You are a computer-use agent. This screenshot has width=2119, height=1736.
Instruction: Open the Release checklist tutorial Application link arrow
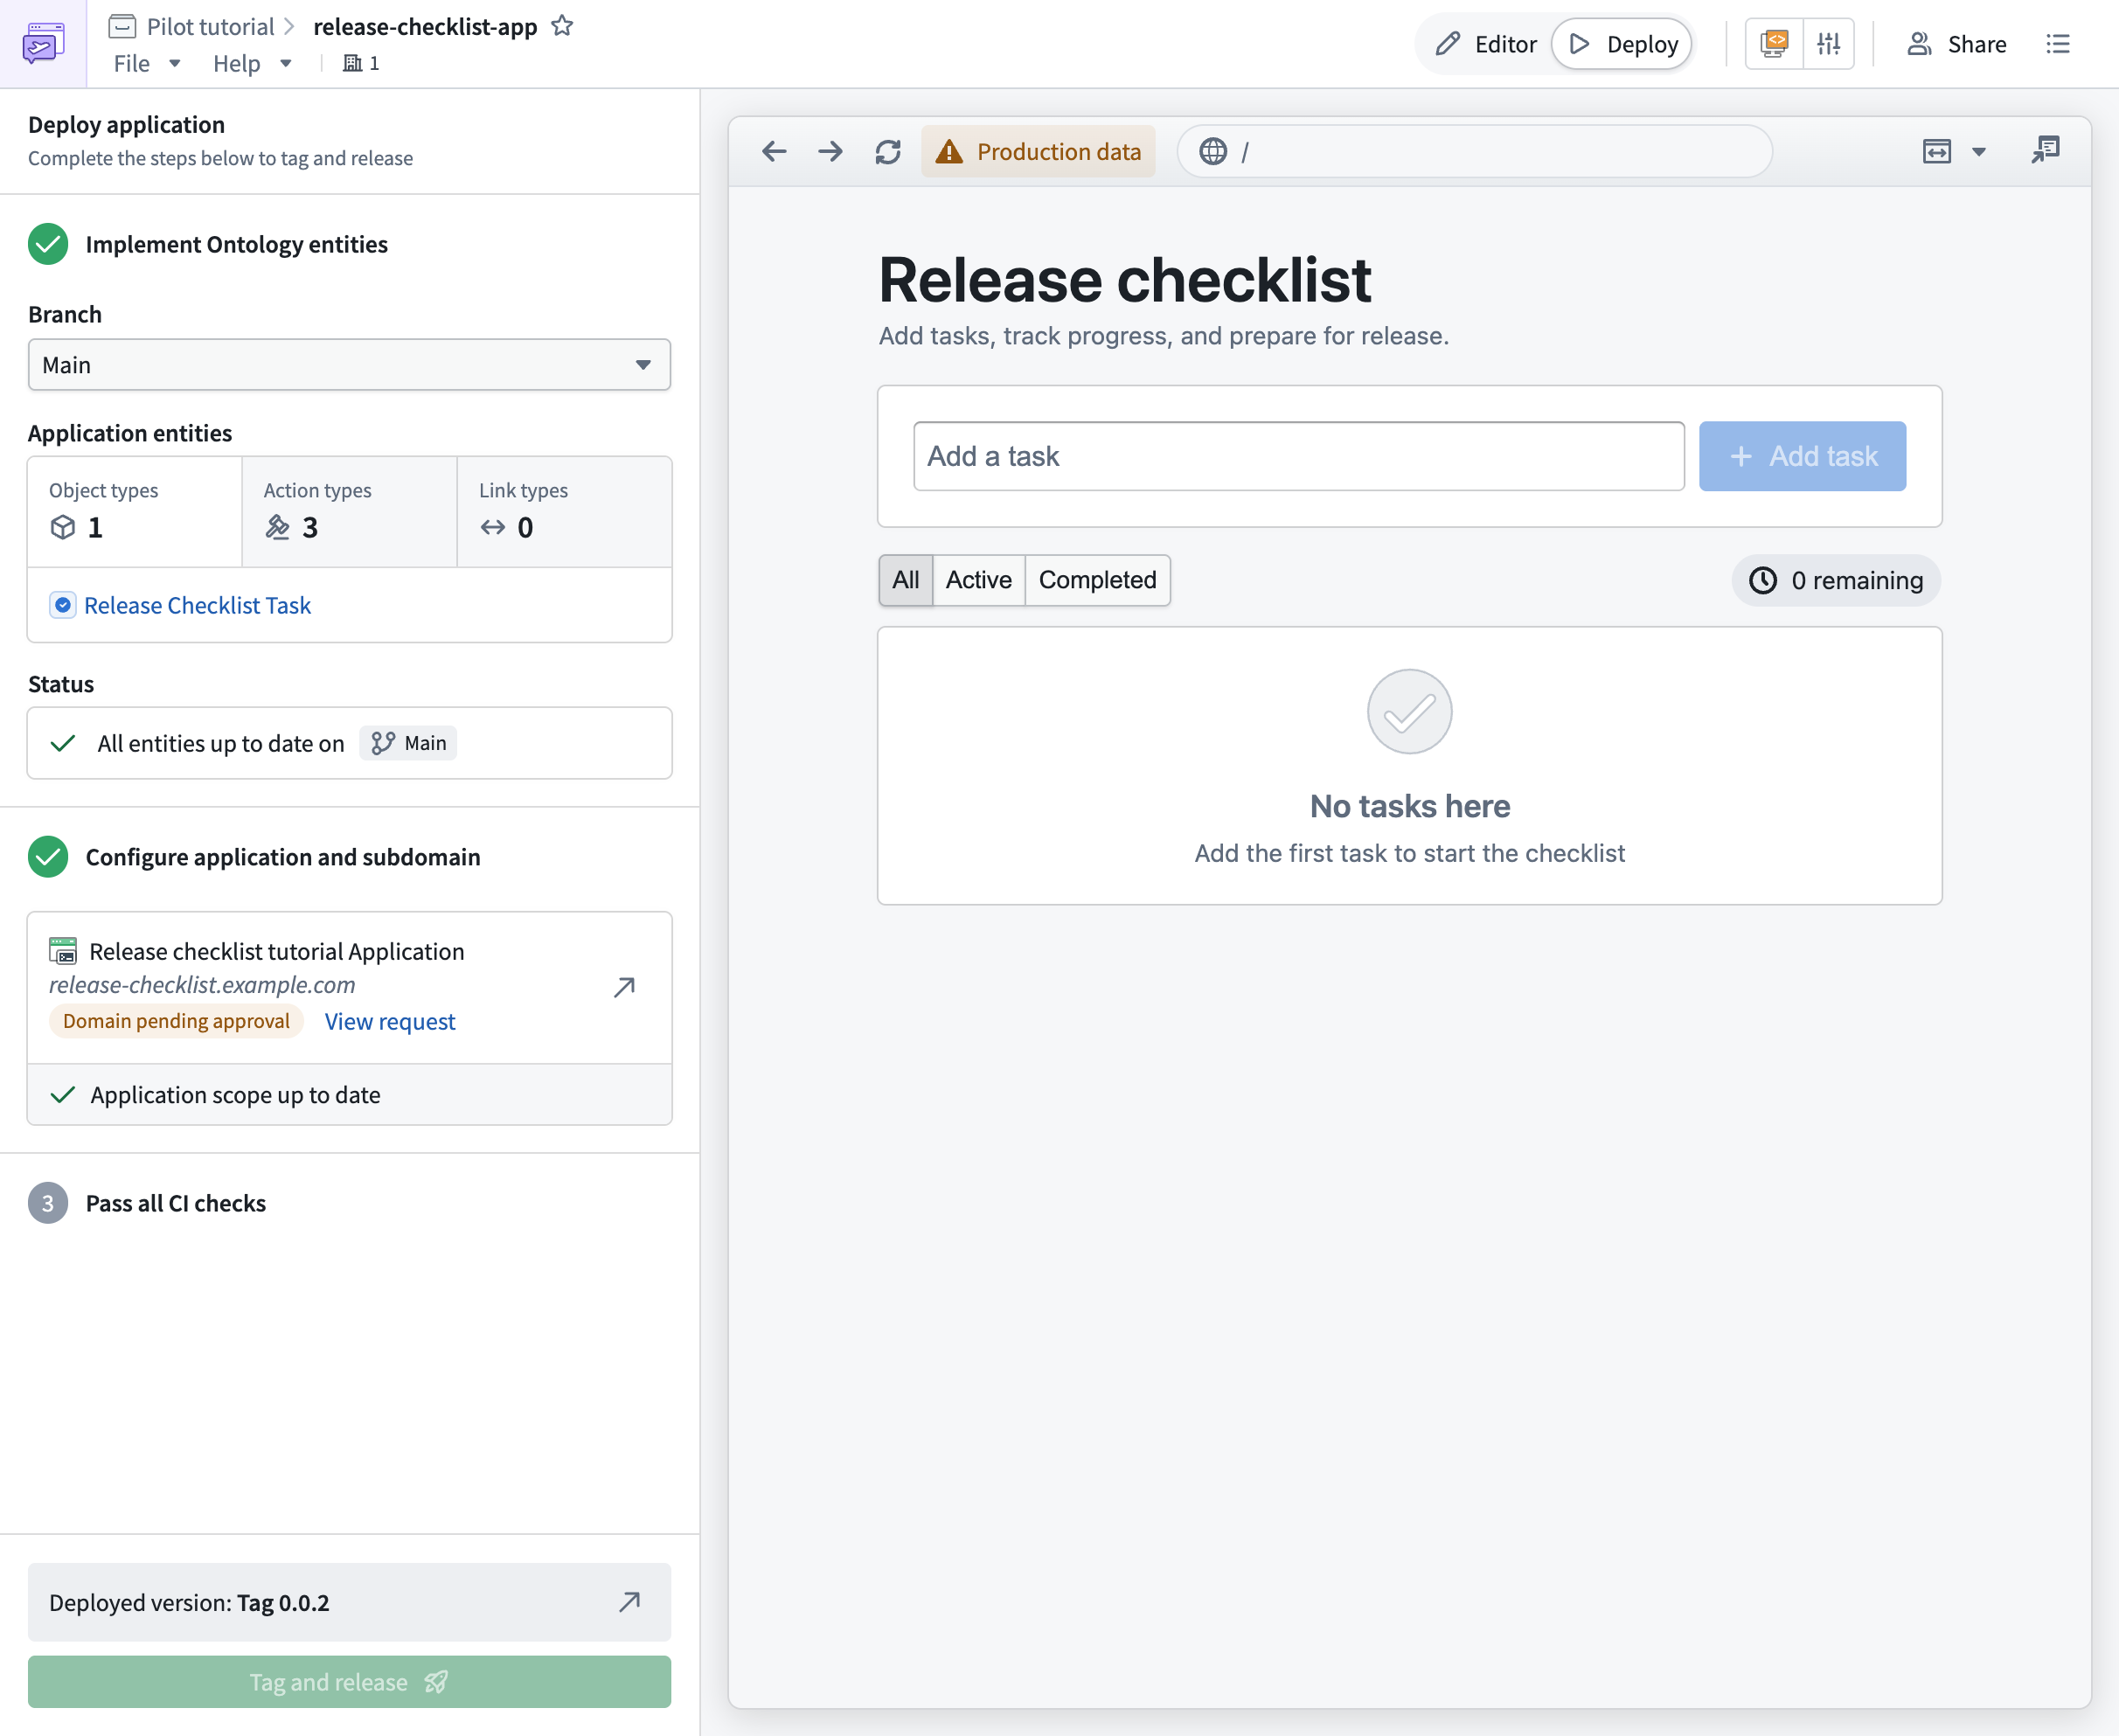tap(624, 987)
